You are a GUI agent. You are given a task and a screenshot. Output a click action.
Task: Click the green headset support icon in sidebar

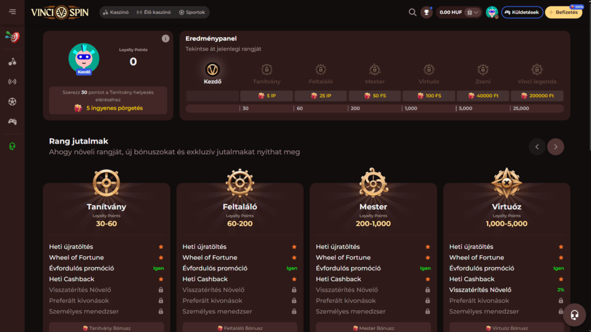[12, 146]
